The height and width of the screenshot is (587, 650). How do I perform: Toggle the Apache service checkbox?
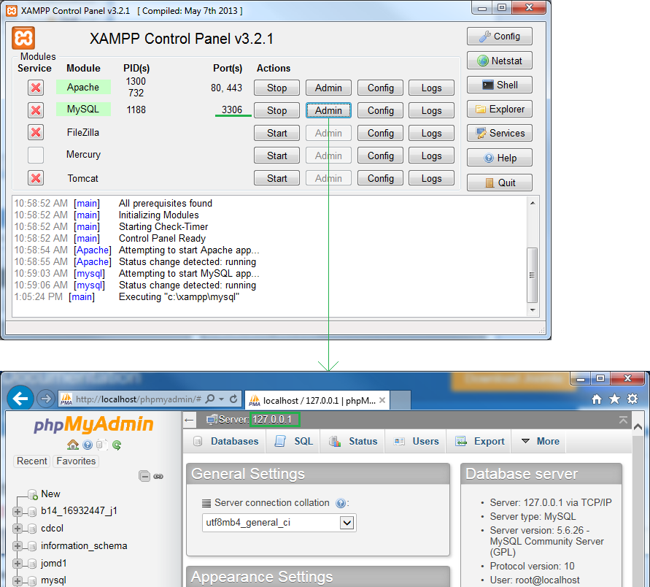point(36,88)
